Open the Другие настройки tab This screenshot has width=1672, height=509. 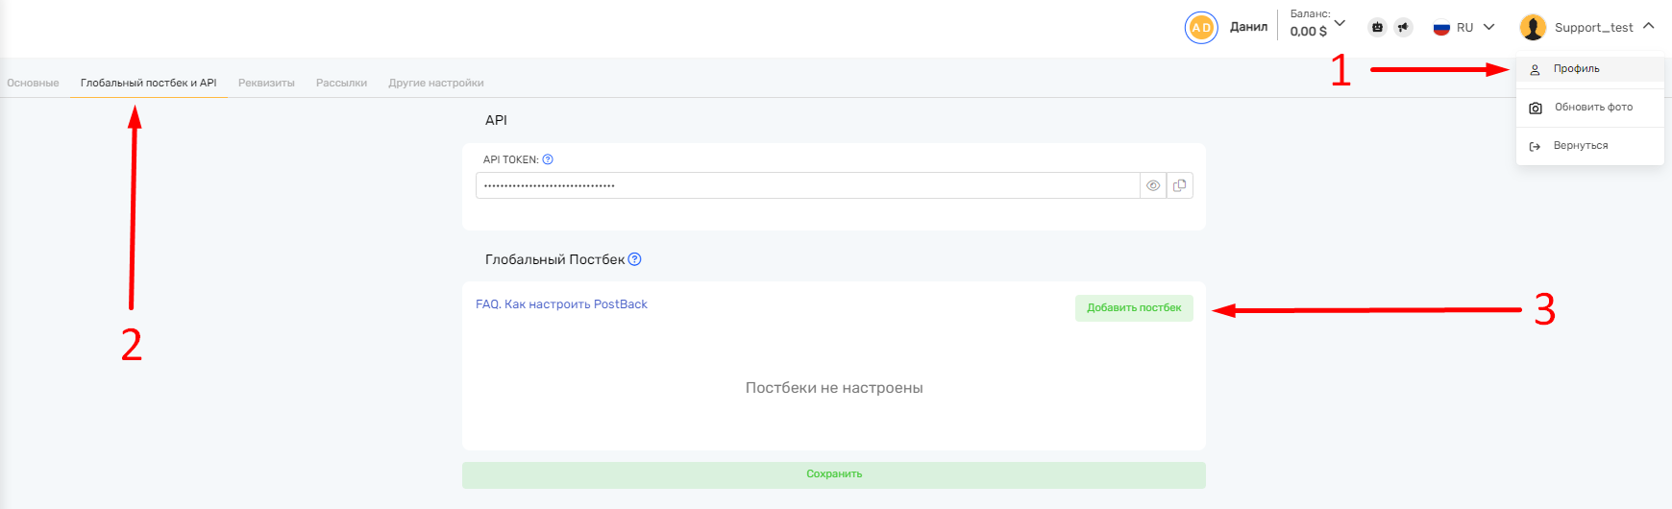click(x=435, y=83)
